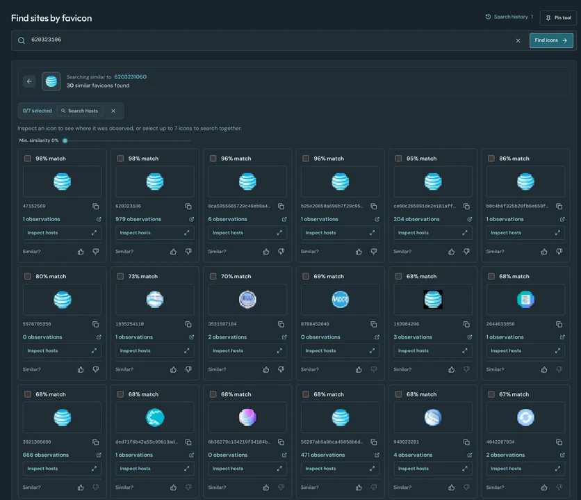Expand Inspect hosts for the 80% match
Viewport: 581px width, 500px height.
coord(63,350)
